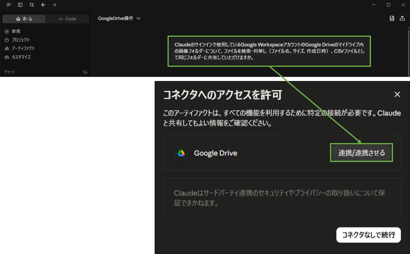Open the hamburger menu icon
This screenshot has width=410, height=254.
9,5
